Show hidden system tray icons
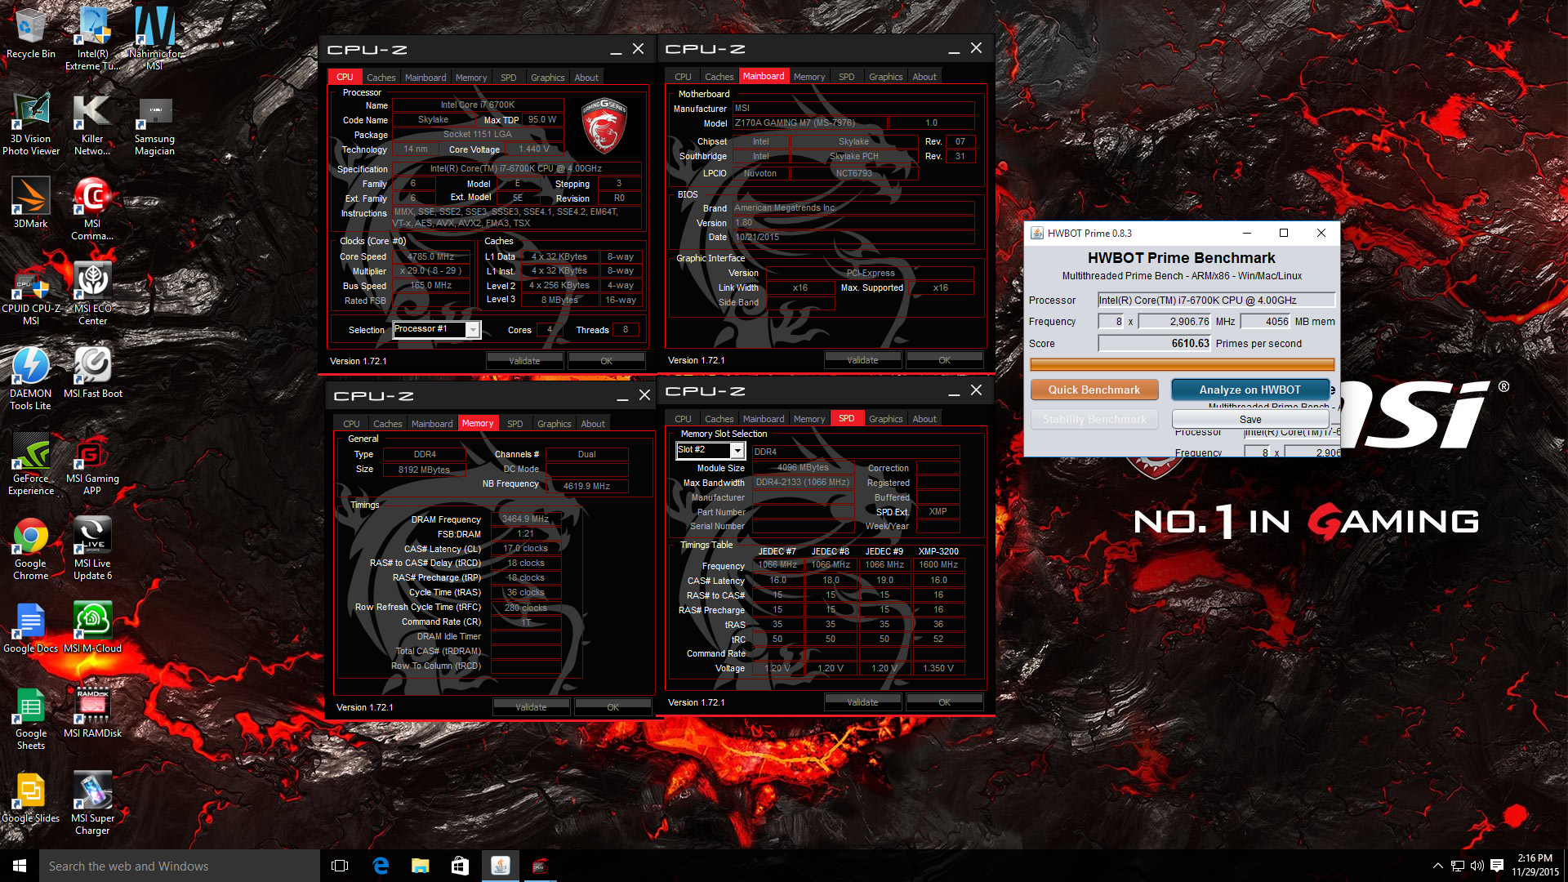The image size is (1568, 882). pos(1437,866)
